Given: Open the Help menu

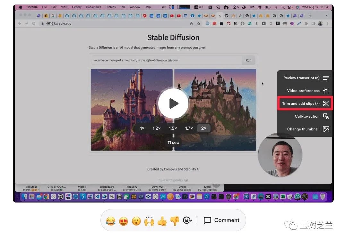Looking at the screenshot, I should click(x=148, y=7).
